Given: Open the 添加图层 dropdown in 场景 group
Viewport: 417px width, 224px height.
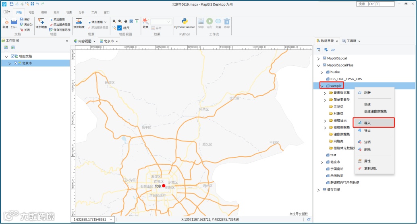Looking at the screenshot, I should tap(105, 22).
